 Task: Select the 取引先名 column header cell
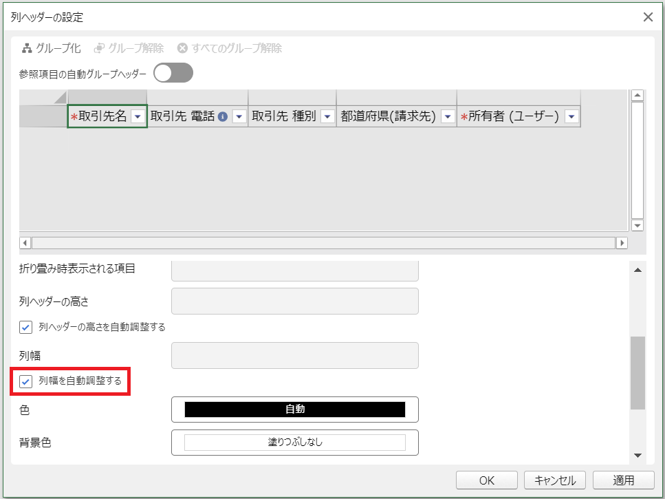click(x=107, y=116)
